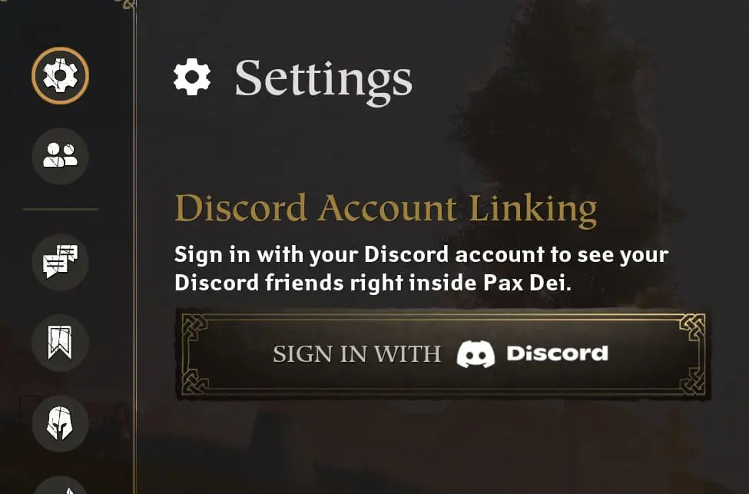Screen dimensions: 749x494
Task: Open the Settings gear in the sidebar
Action: [x=60, y=75]
